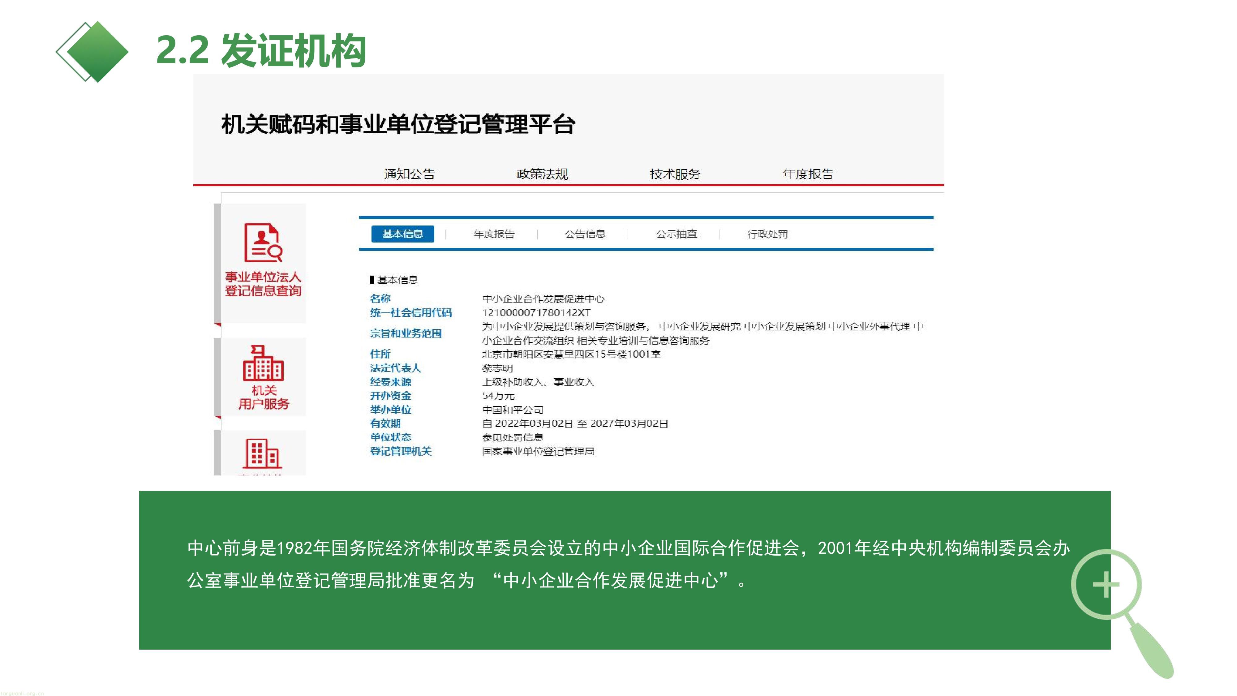Click the 基本信息 section heading with black marker

coord(394,280)
